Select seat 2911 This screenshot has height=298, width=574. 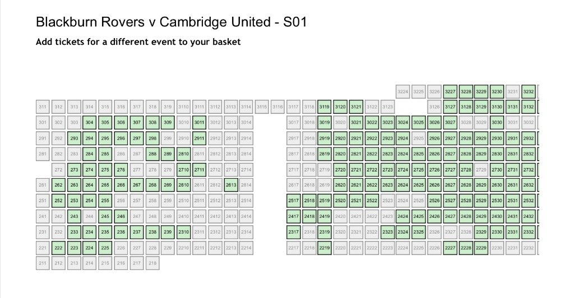click(x=199, y=138)
